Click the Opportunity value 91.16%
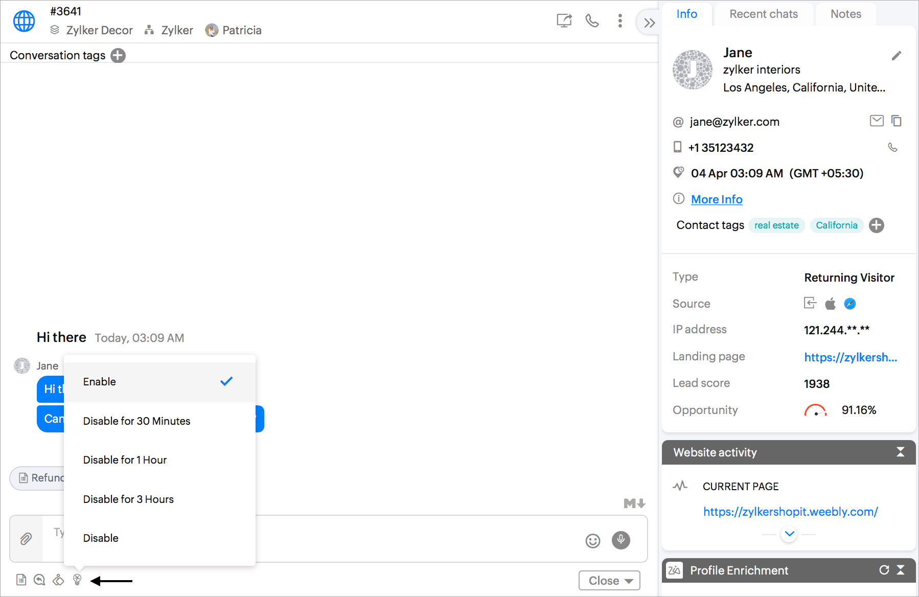 point(859,410)
